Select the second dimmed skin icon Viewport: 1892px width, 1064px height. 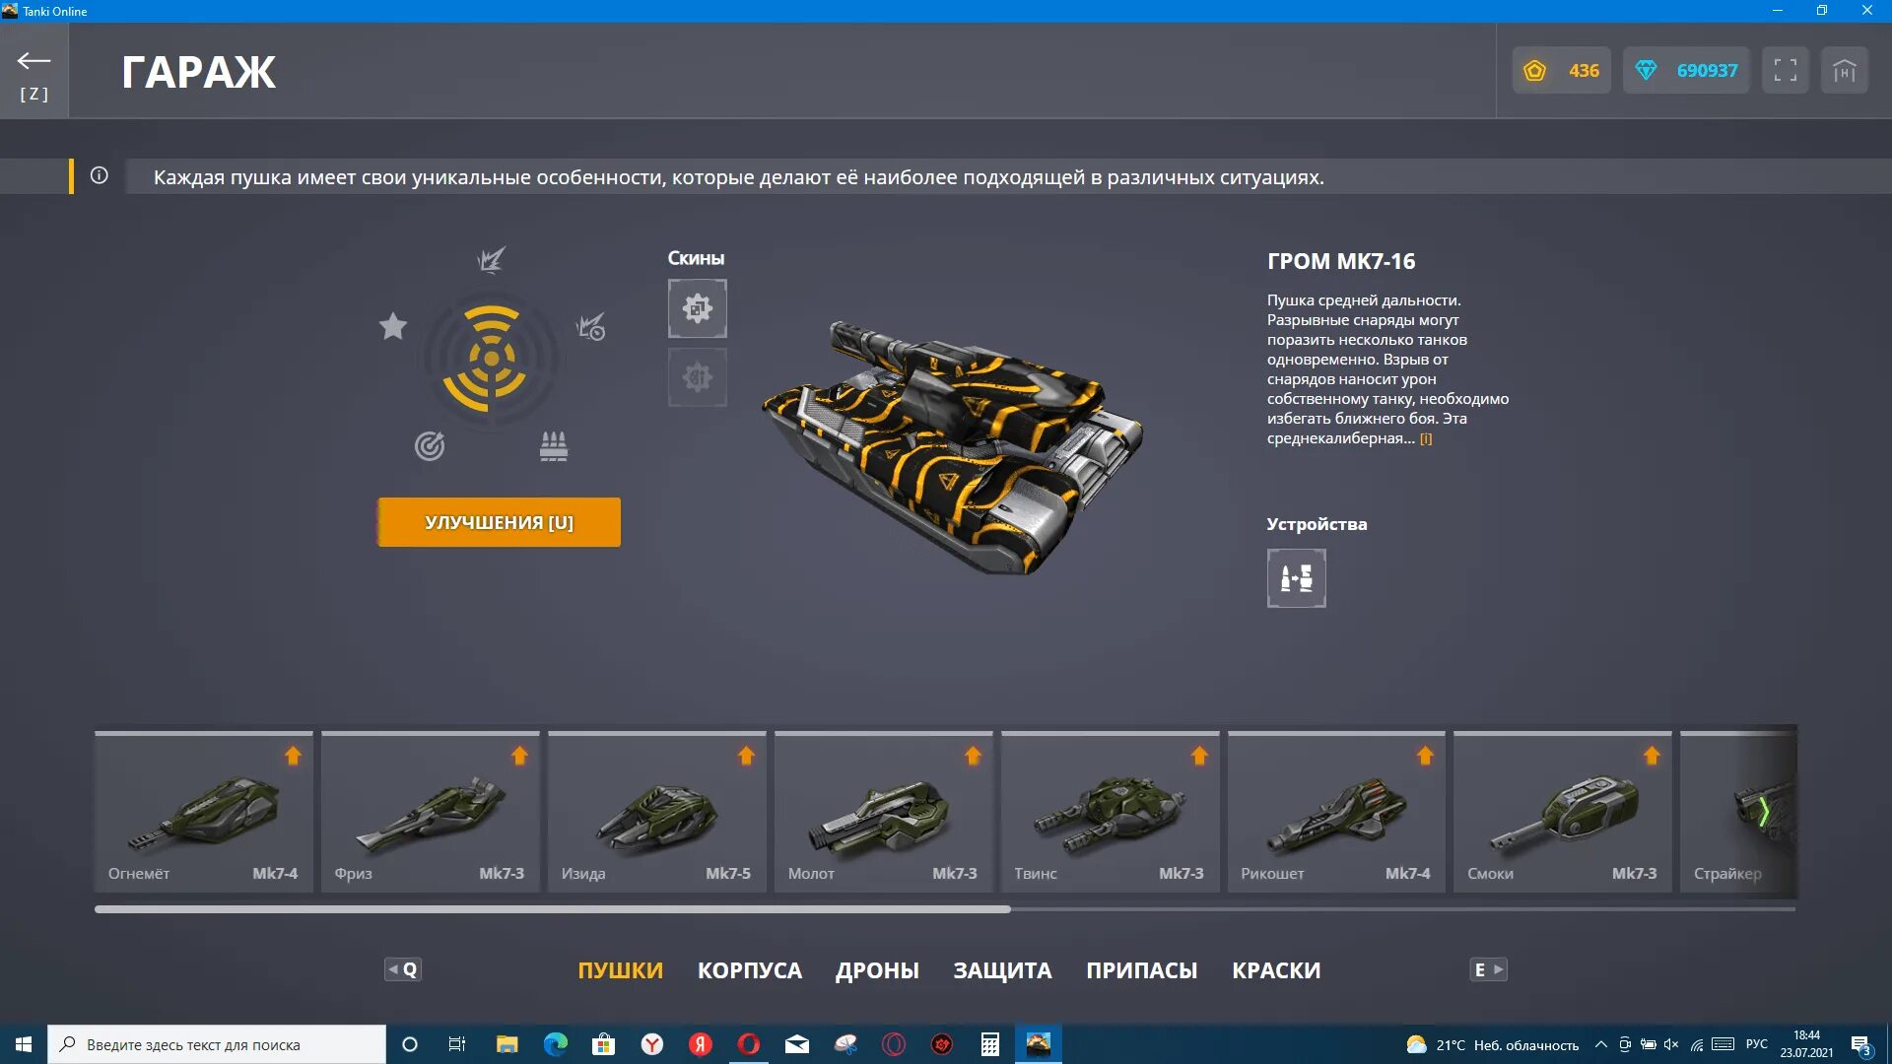click(x=697, y=377)
